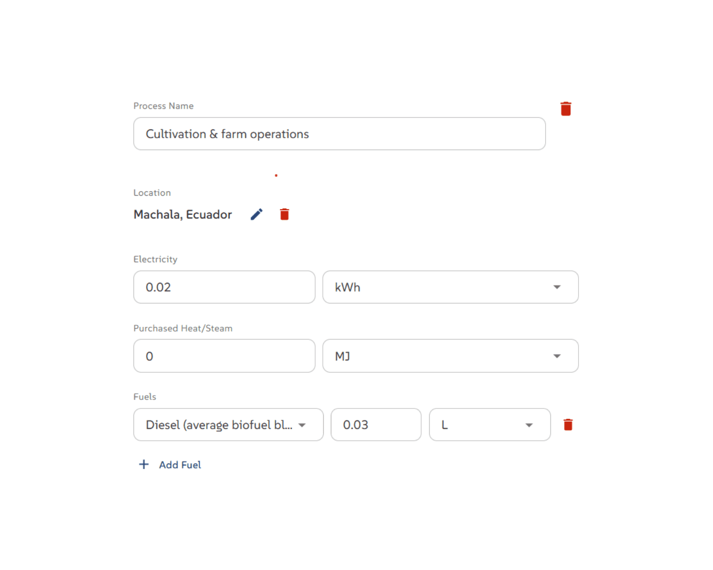Click the Purchased Heat/Steam label
This screenshot has height=570, width=713.
click(x=183, y=328)
